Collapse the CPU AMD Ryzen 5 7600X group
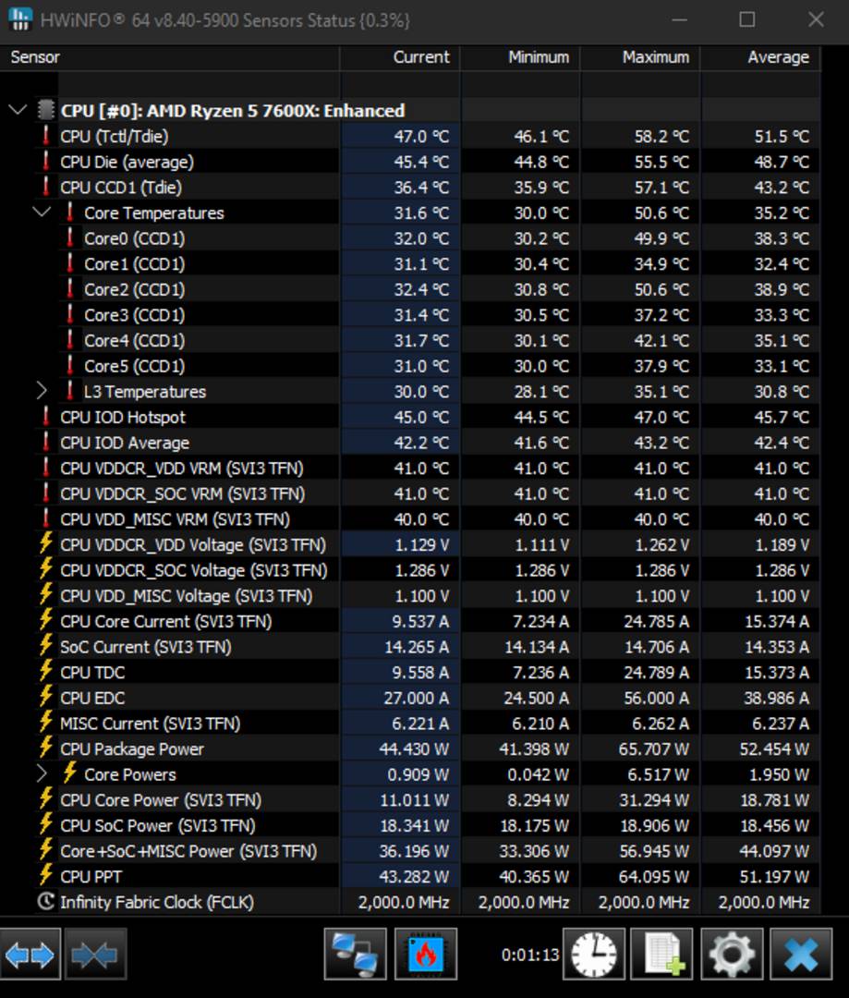This screenshot has width=849, height=998. point(18,111)
